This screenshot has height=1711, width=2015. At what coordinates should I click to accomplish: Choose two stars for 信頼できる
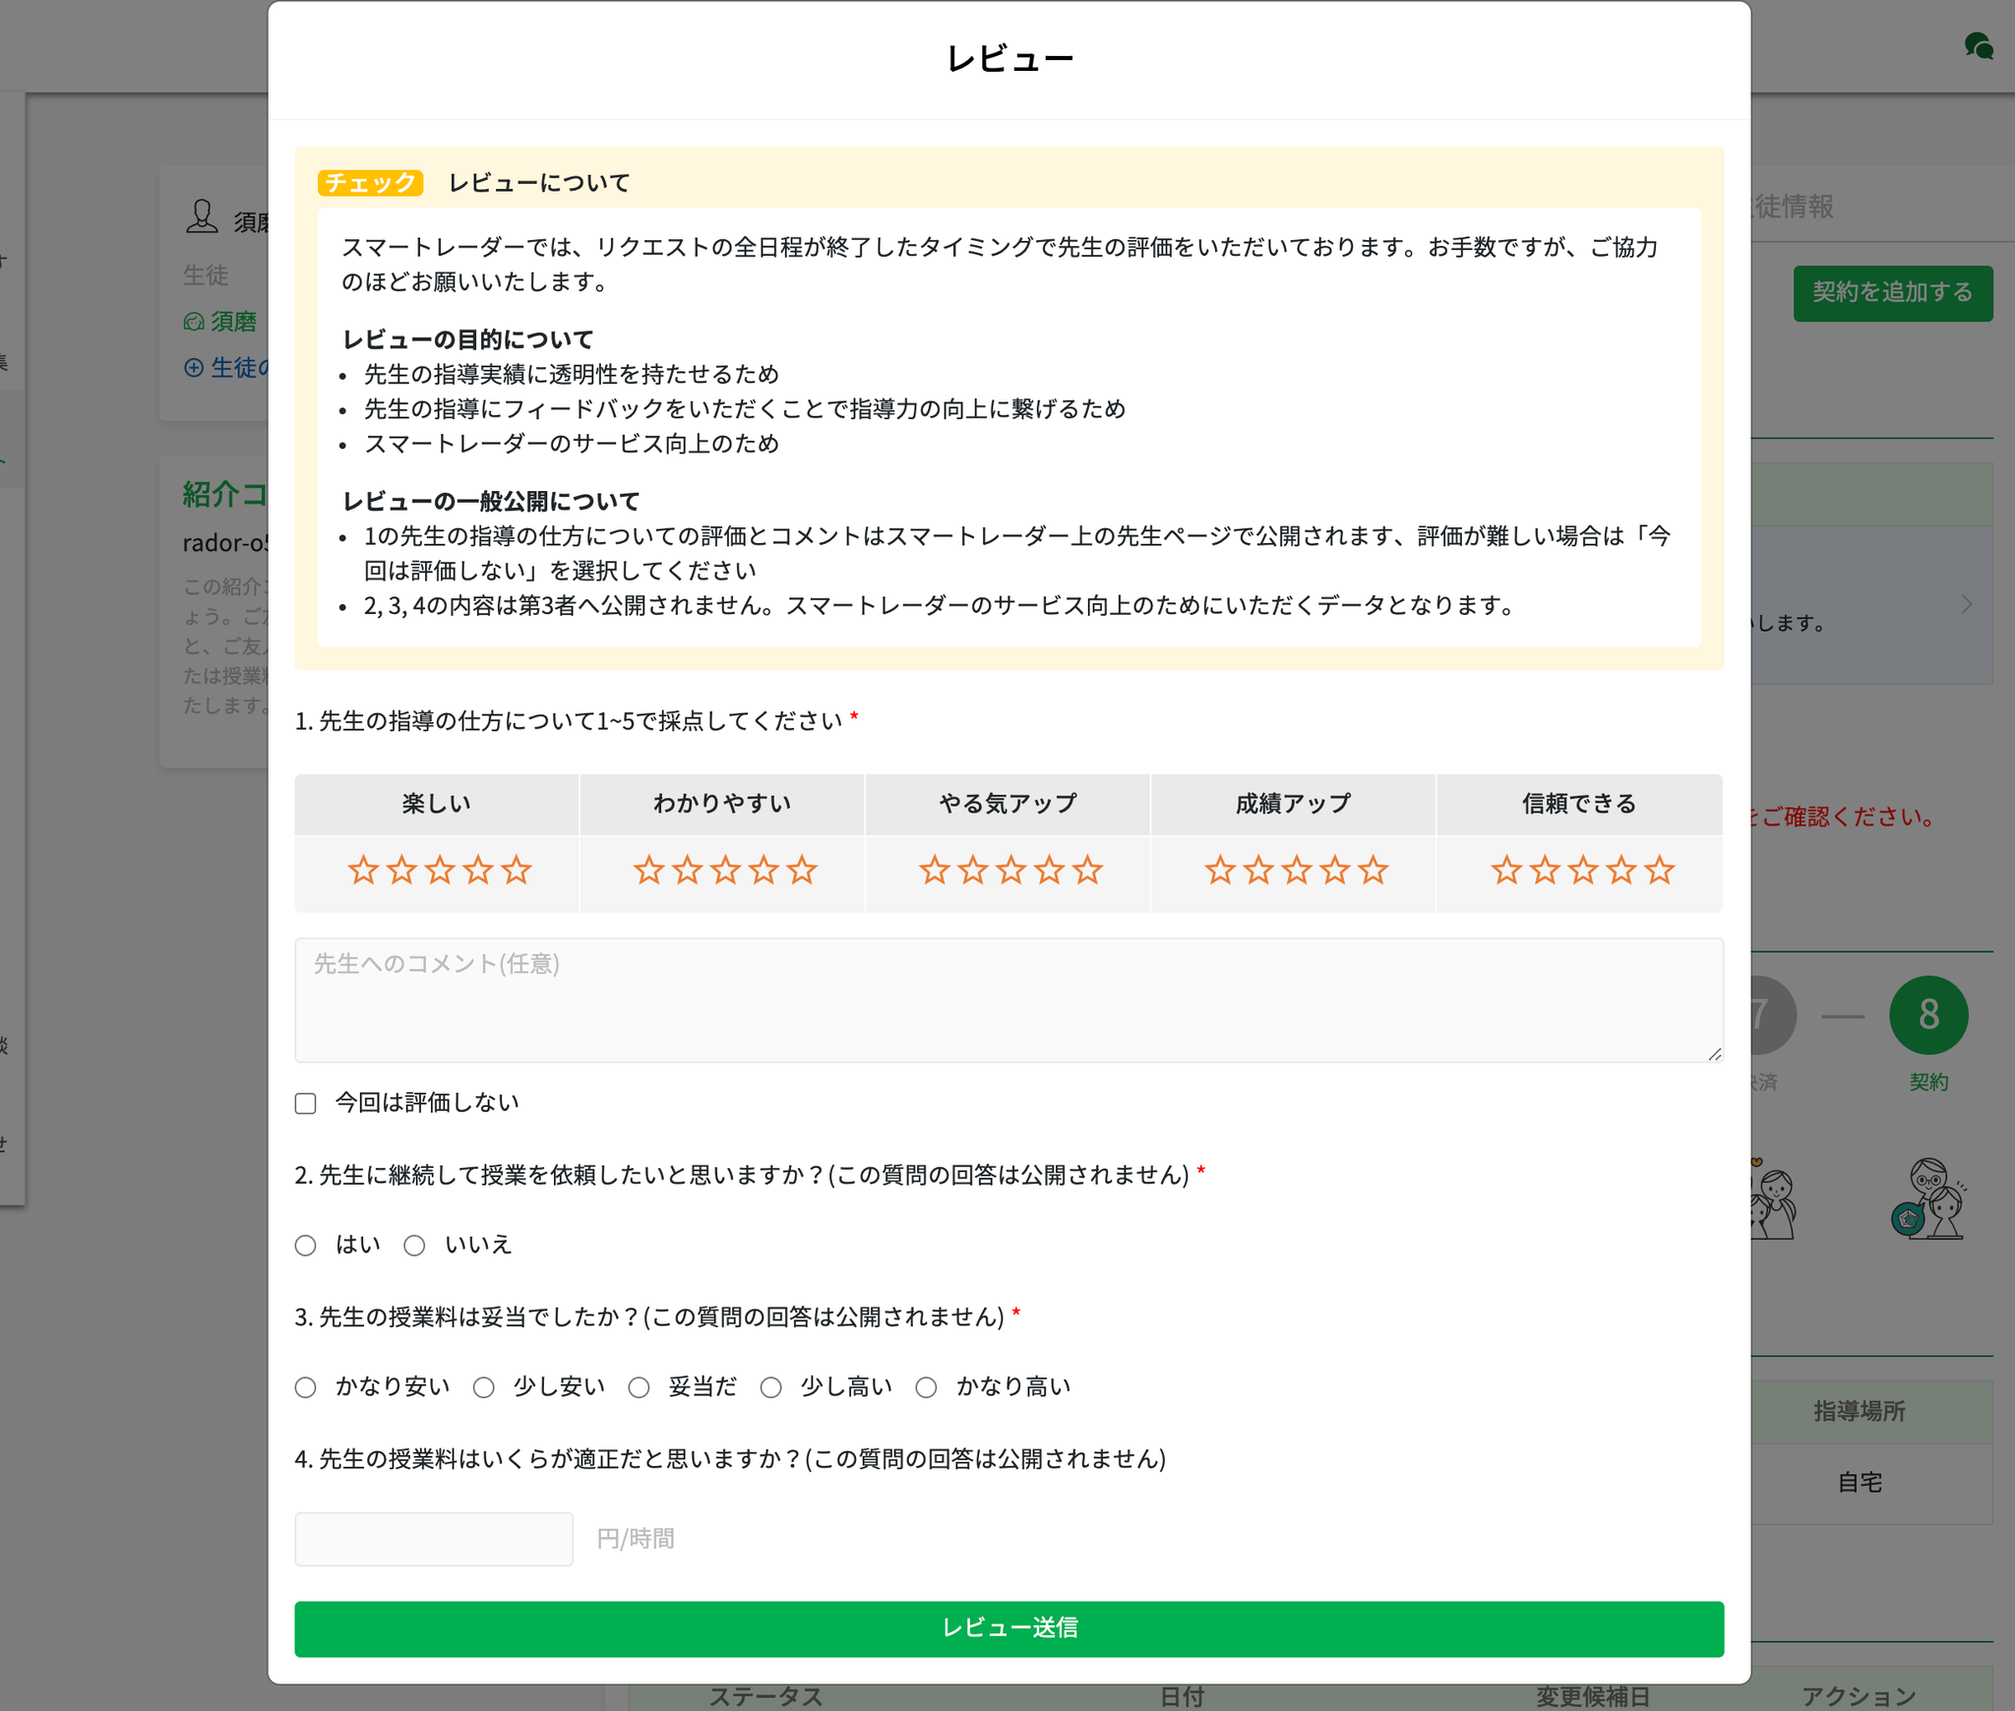click(1545, 870)
